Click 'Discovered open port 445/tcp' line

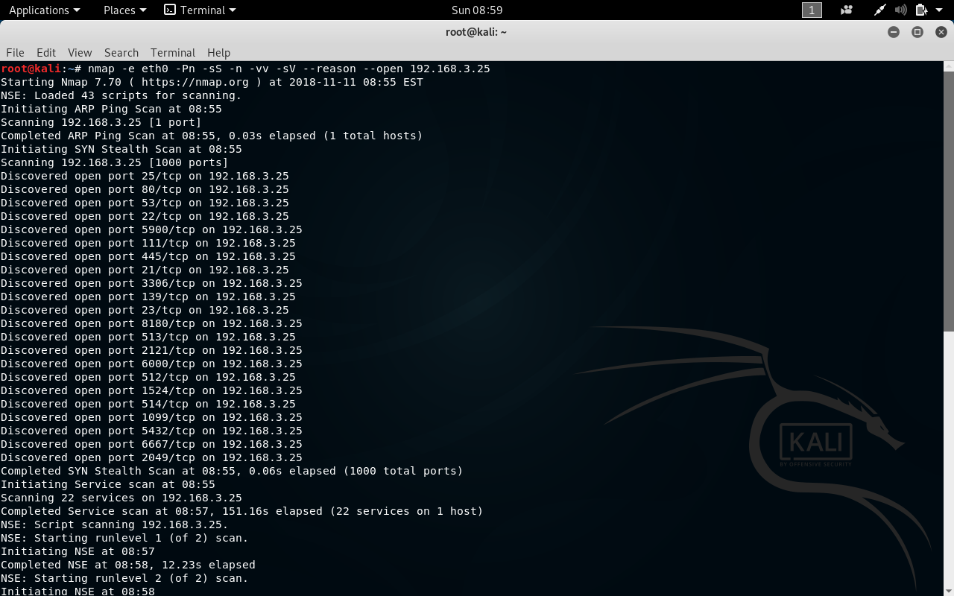point(148,256)
